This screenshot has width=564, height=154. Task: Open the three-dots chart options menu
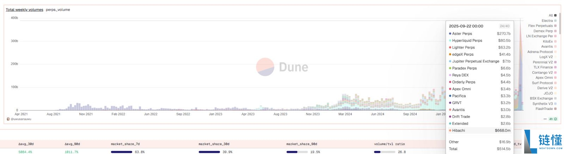click(x=545, y=119)
